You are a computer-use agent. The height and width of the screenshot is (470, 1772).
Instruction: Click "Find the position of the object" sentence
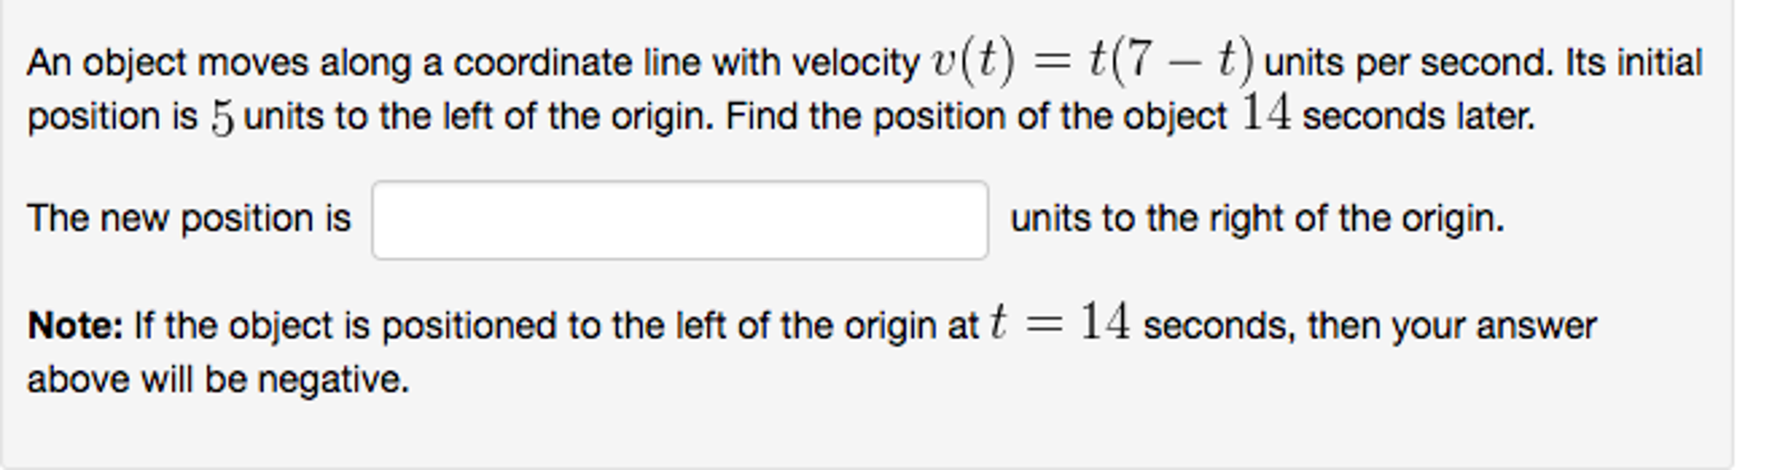pos(976,117)
